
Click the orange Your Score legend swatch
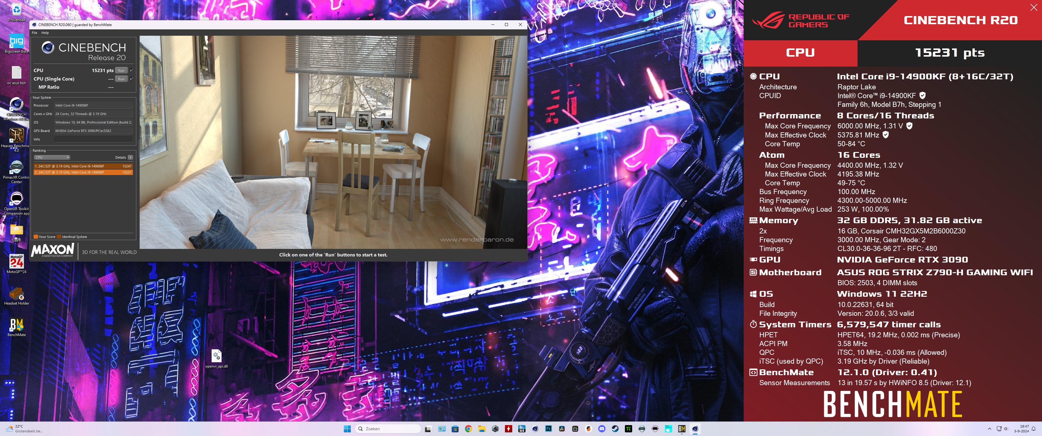tap(36, 237)
